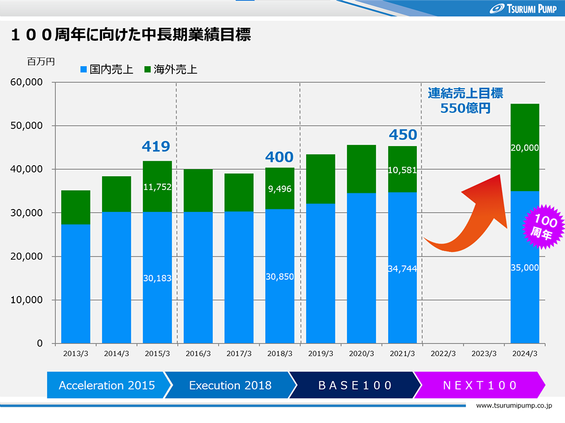Click the green overseas segment for 2017/3
The height and width of the screenshot is (423, 565).
239,192
